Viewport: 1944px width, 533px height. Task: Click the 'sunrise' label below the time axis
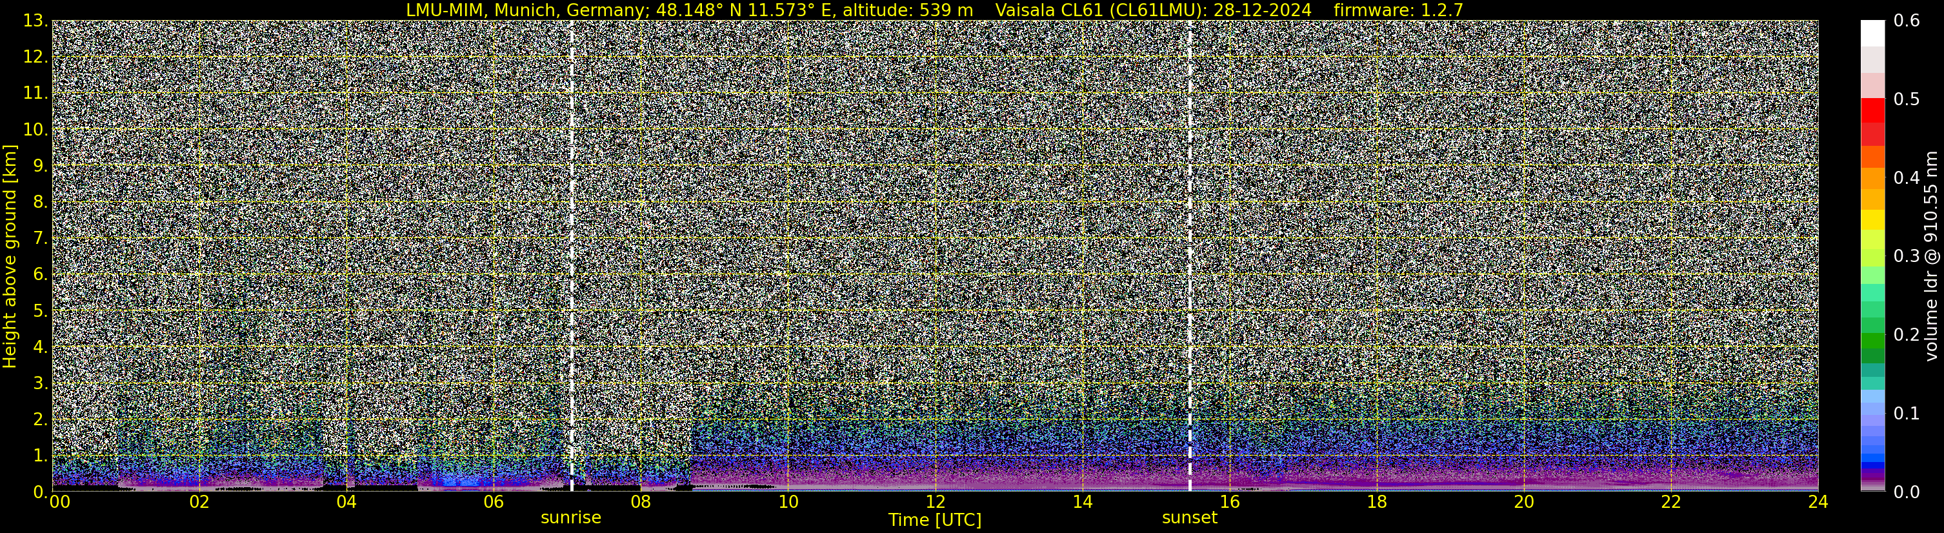click(571, 518)
